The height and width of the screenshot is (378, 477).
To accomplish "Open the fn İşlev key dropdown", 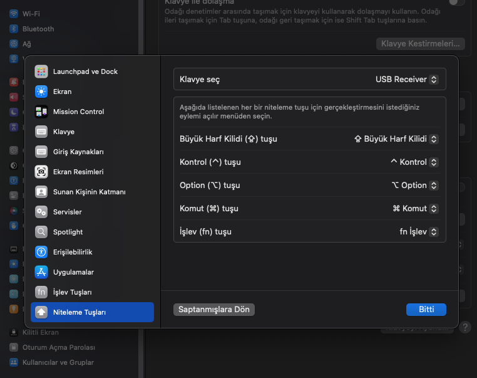I will [x=418, y=231].
